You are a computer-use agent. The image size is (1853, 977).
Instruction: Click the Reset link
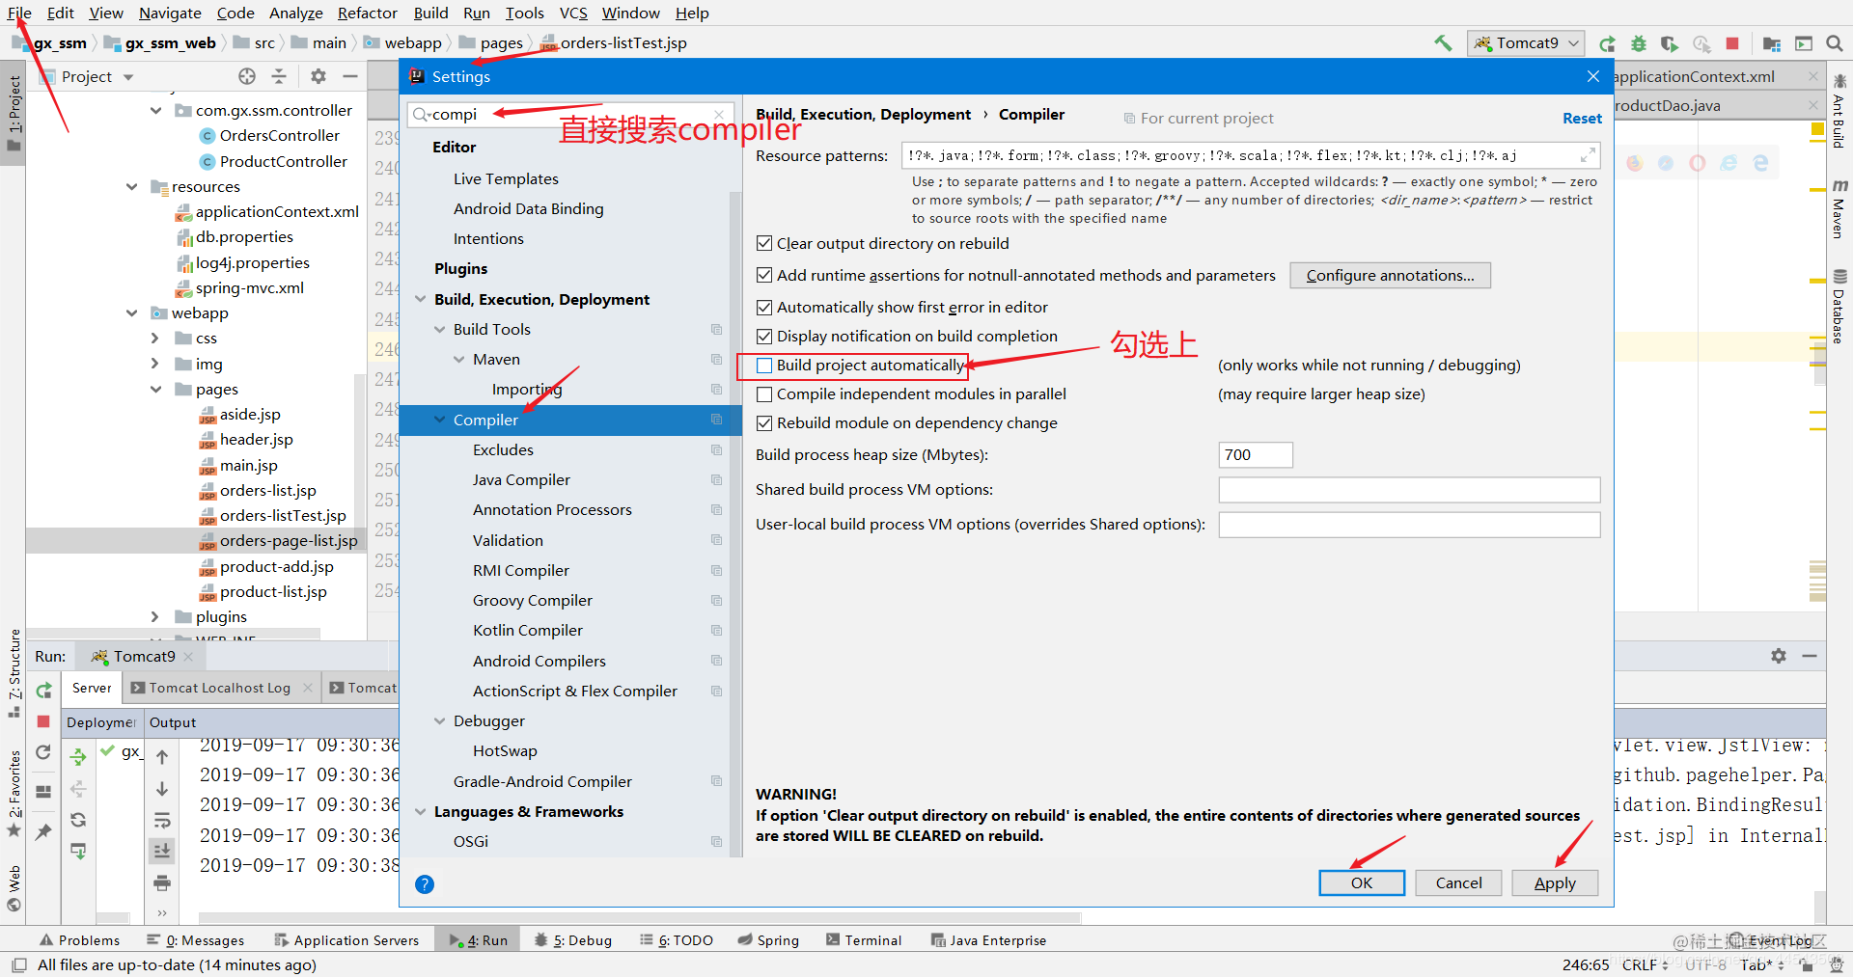coord(1582,118)
